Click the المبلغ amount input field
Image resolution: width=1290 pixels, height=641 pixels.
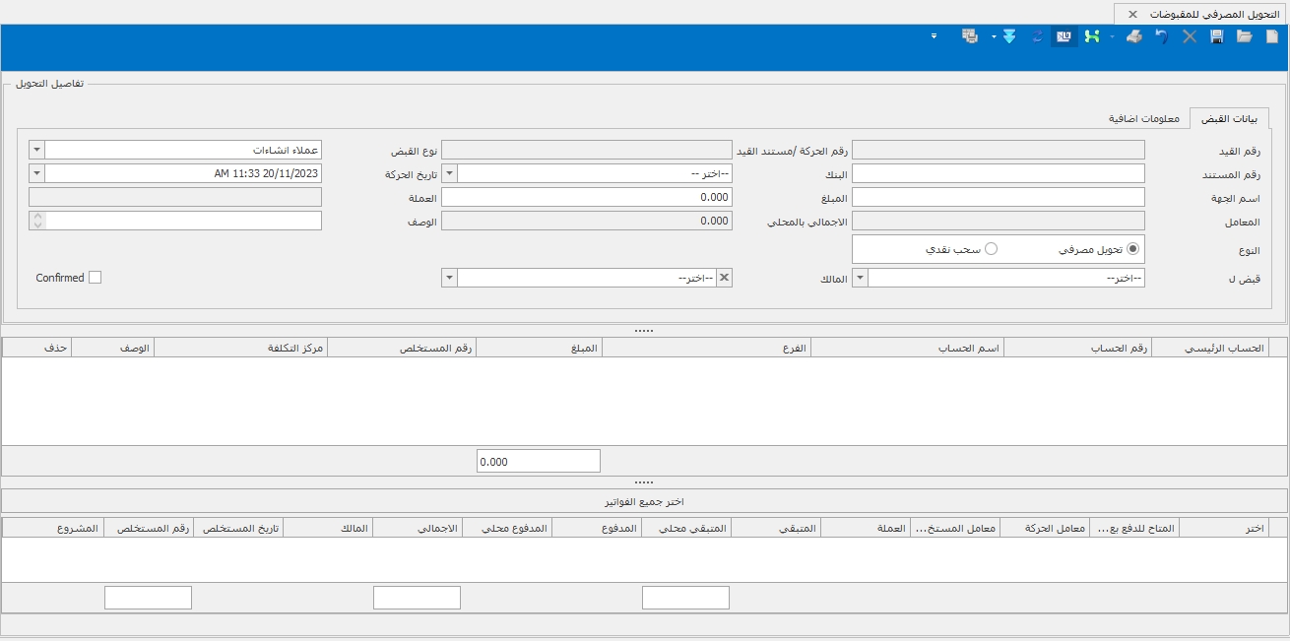(586, 197)
